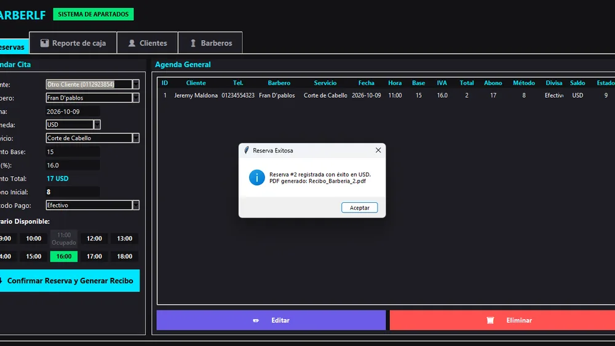Image resolution: width=615 pixels, height=346 pixels.
Task: Click the IVA field showing 16.0
Action: pyautogui.click(x=73, y=165)
